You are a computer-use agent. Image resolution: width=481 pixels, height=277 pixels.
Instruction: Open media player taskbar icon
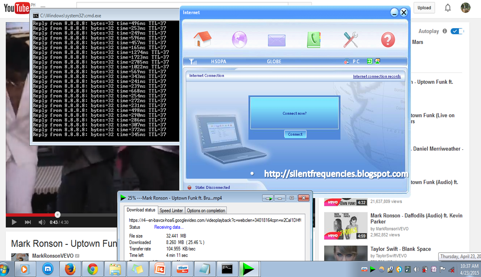(25, 269)
